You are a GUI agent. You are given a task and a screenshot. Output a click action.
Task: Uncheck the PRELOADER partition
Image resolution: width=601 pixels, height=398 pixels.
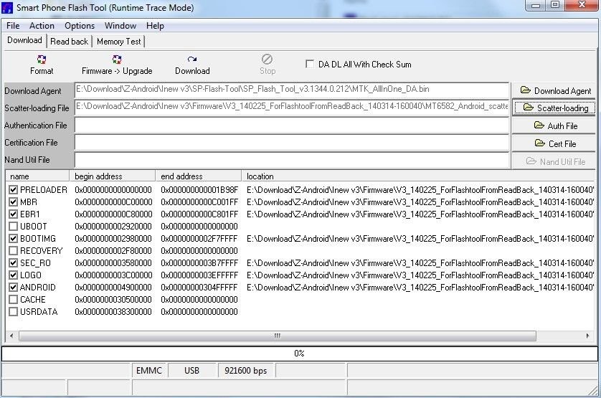(x=14, y=189)
